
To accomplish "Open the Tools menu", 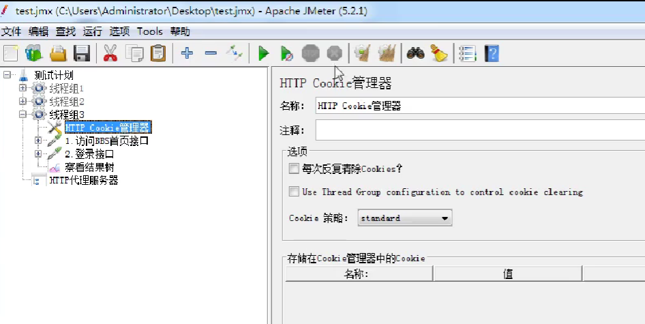I will point(150,31).
